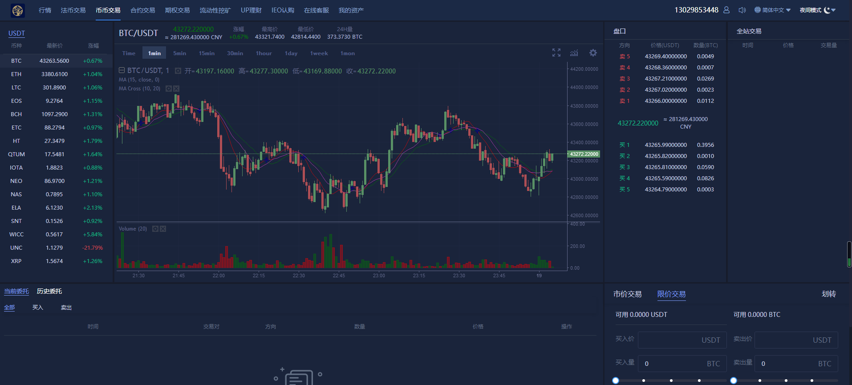
Task: Open the 简体中文 language dropdown
Action: (x=772, y=10)
